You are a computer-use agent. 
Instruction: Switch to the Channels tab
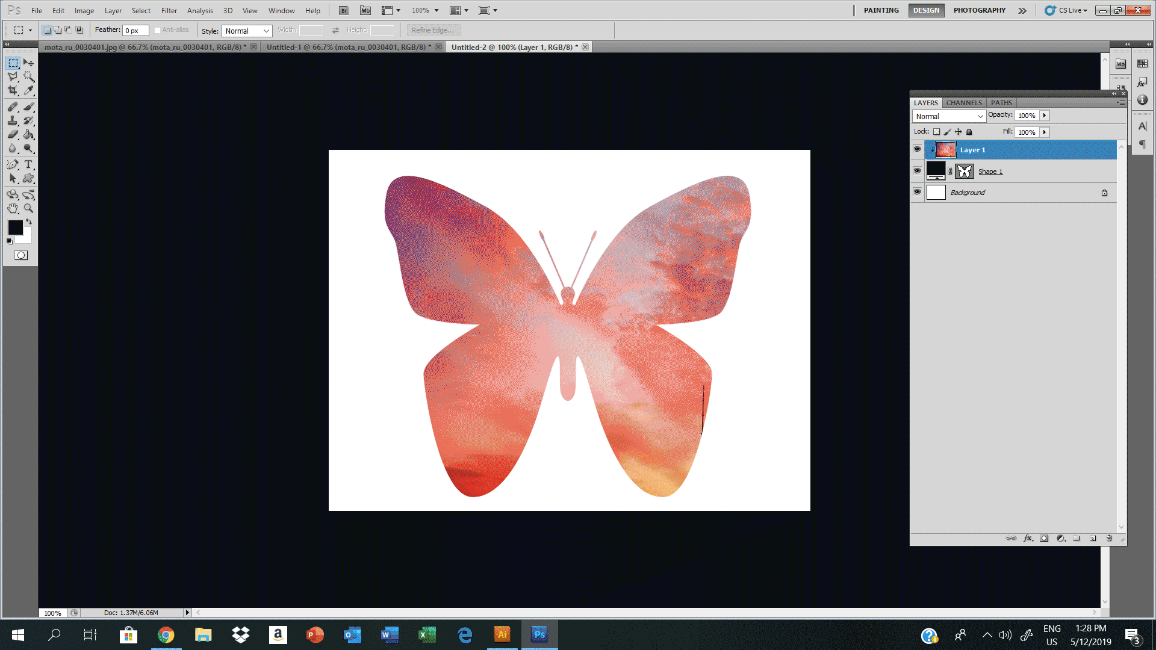tap(963, 102)
